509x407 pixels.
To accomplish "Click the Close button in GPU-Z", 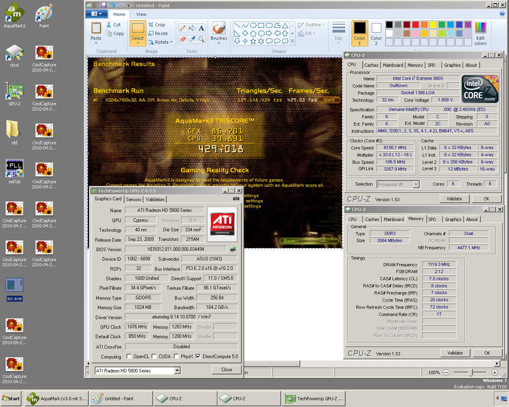I will 227,370.
